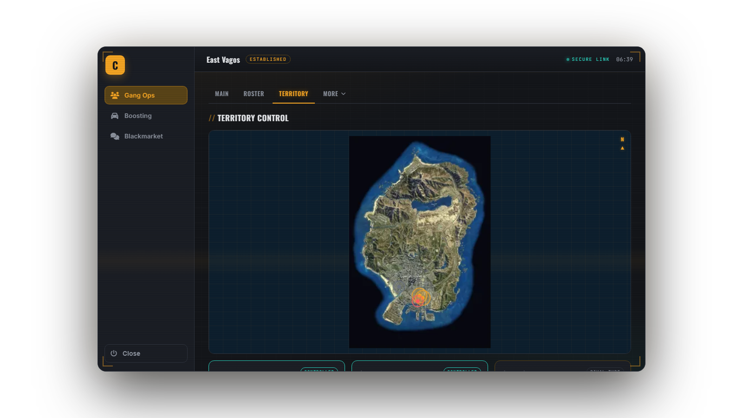Click the north compass indicator on map
Screen dimensions: 743x418
[622, 144]
